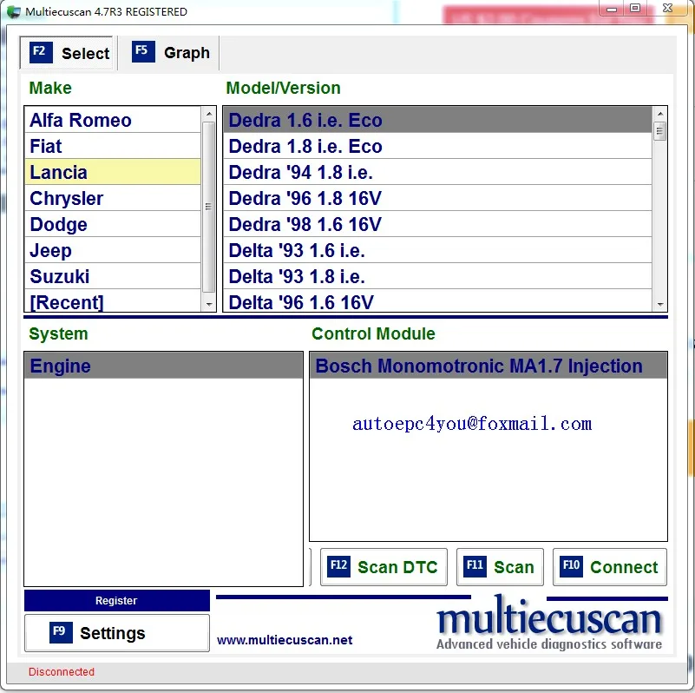
Task: Select Fiat in Make list
Action: point(113,146)
